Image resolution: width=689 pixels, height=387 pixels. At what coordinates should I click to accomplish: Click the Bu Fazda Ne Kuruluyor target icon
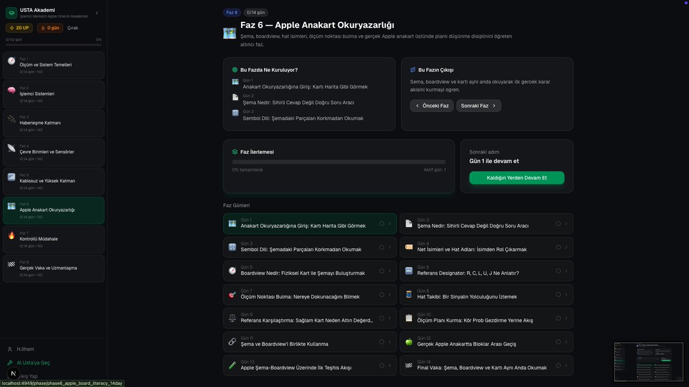click(x=235, y=70)
